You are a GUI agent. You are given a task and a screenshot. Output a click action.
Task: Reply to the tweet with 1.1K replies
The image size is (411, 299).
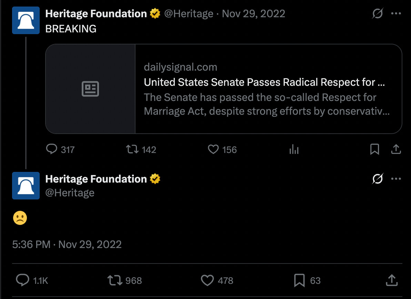click(x=22, y=280)
